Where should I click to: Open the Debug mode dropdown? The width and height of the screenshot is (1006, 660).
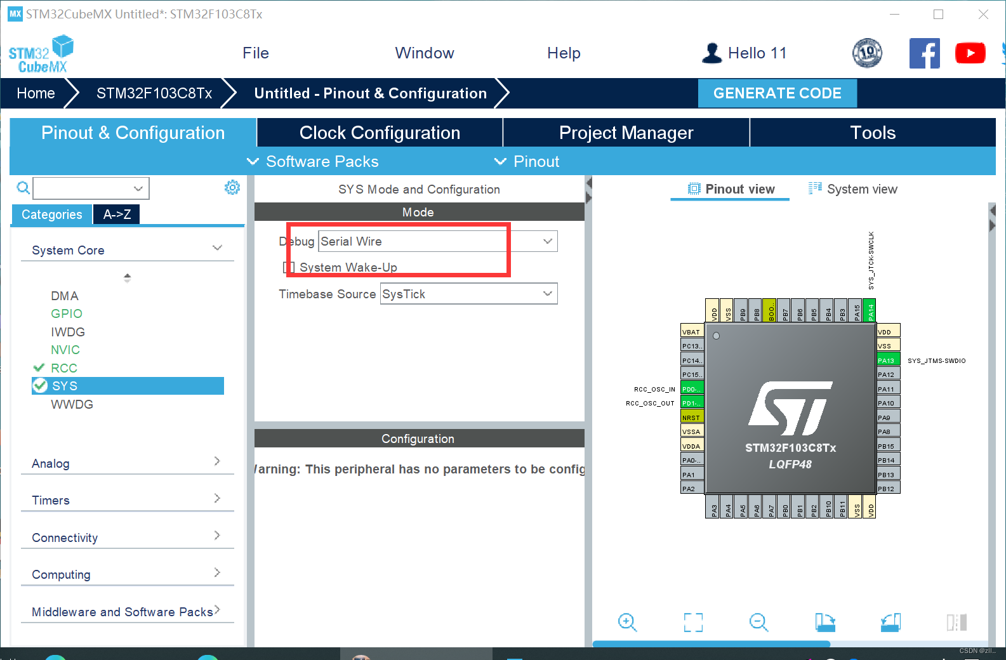(437, 241)
